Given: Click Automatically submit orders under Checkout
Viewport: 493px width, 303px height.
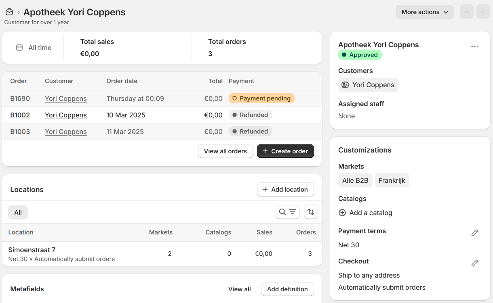Looking at the screenshot, I should pyautogui.click(x=382, y=288).
